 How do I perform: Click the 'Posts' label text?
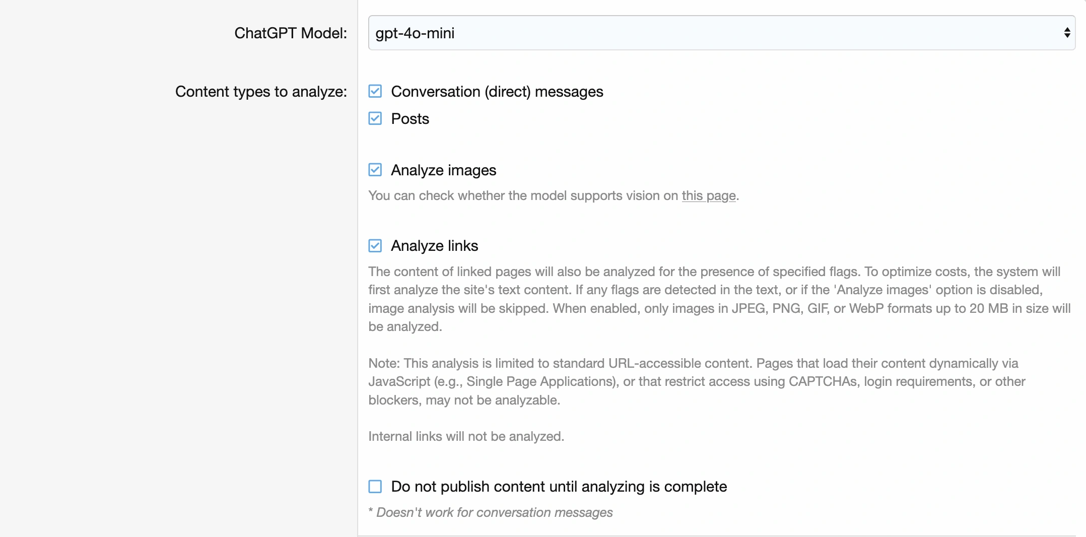pos(410,119)
